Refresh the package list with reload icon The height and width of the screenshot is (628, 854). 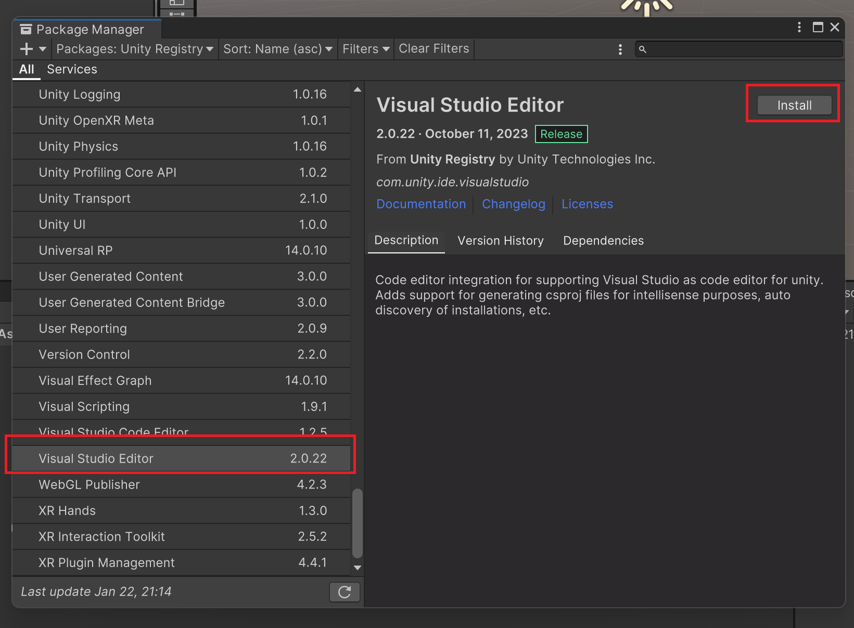pos(345,592)
